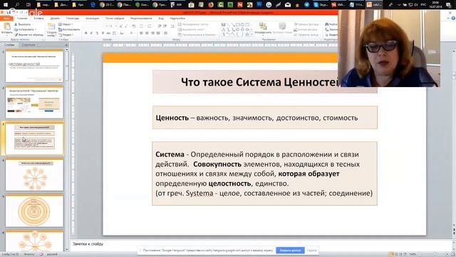Toggle underline formatting in the ribbon

97,34
